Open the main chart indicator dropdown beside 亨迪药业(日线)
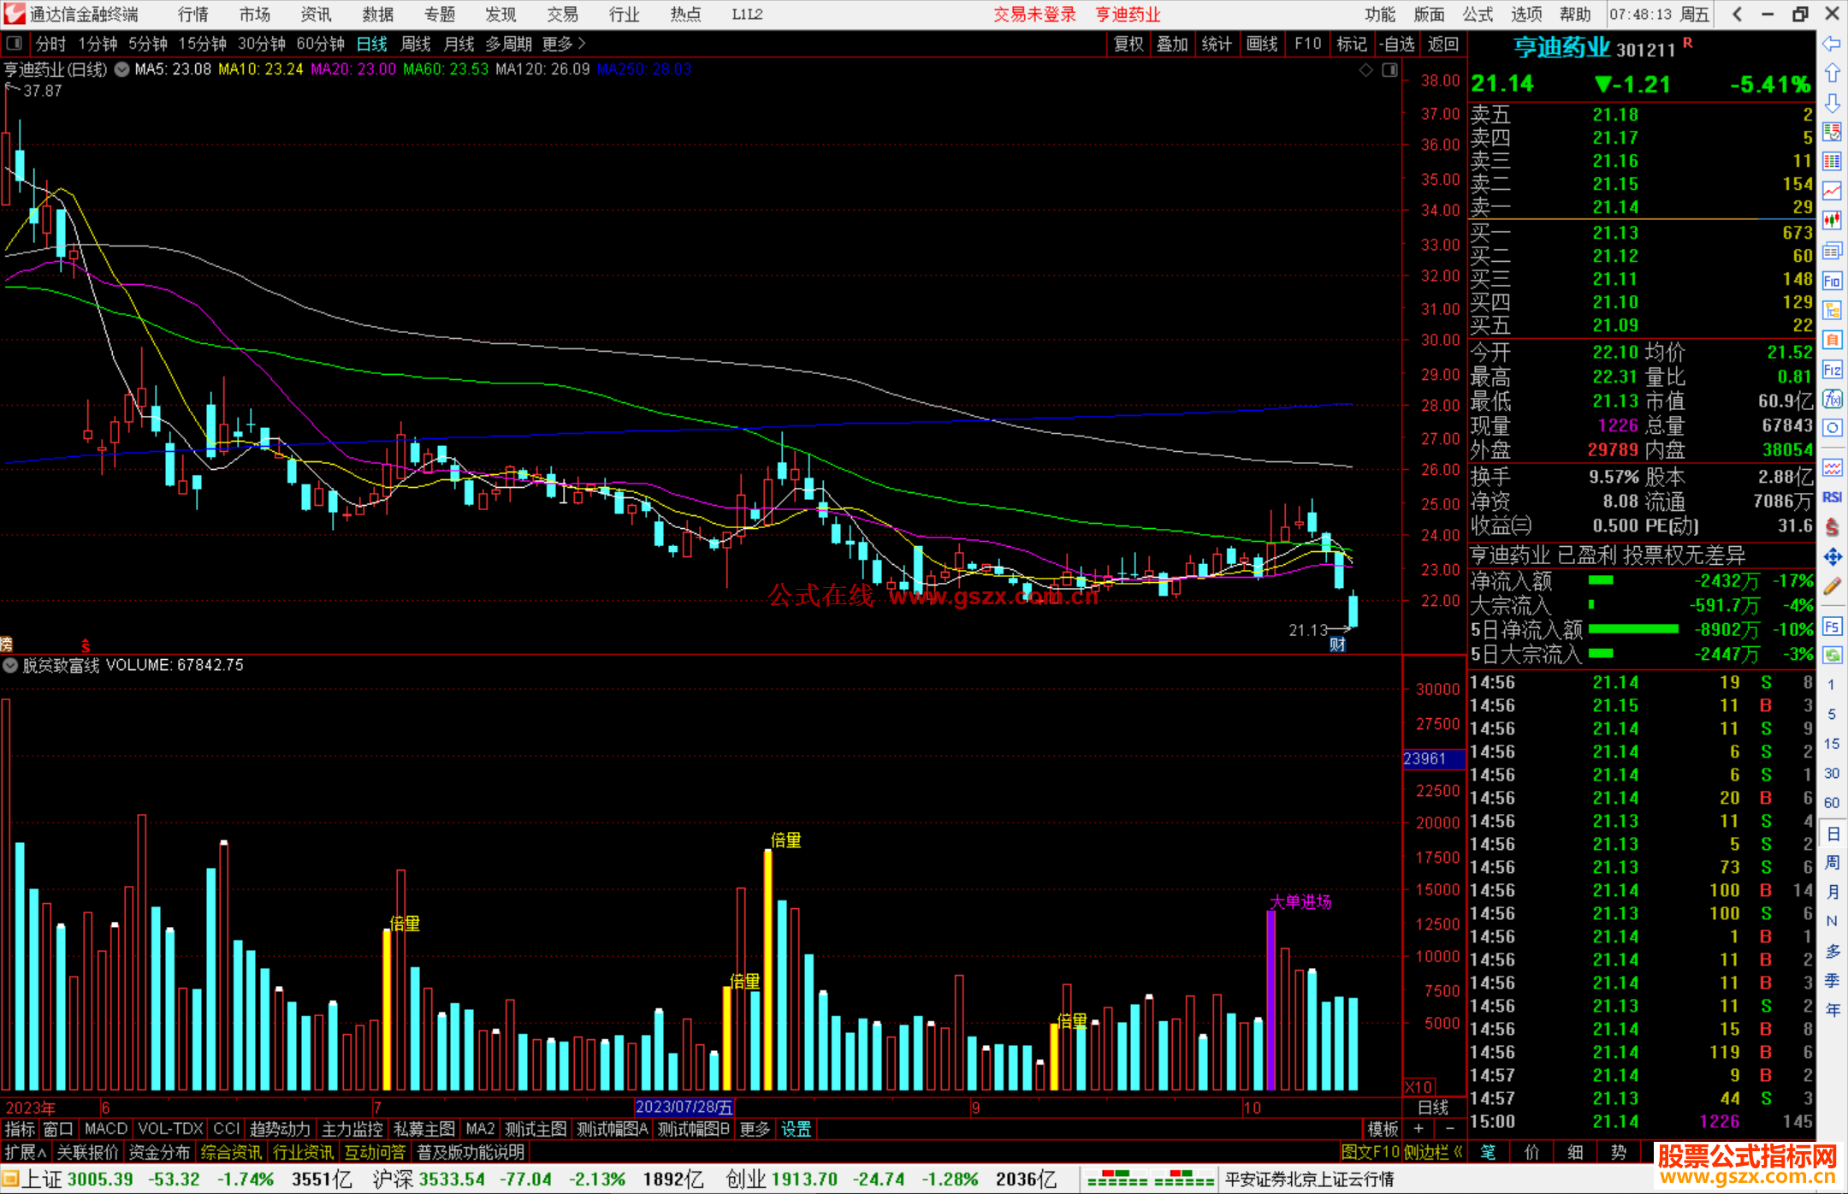The image size is (1848, 1194). [x=122, y=69]
